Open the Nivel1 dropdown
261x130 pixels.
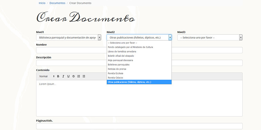click(x=68, y=37)
